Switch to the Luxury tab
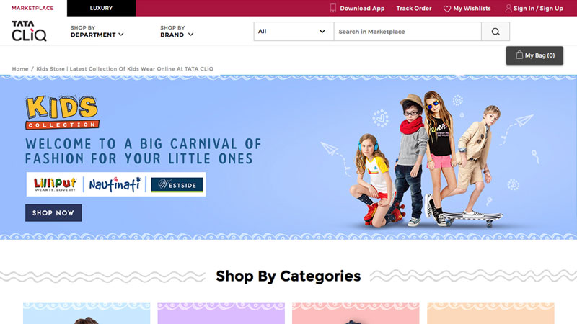Viewport: 577px width, 324px height. pos(101,8)
